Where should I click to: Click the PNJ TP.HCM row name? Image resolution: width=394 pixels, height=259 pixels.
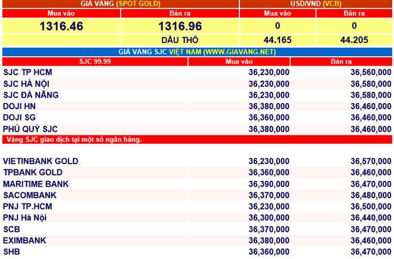tap(27, 206)
